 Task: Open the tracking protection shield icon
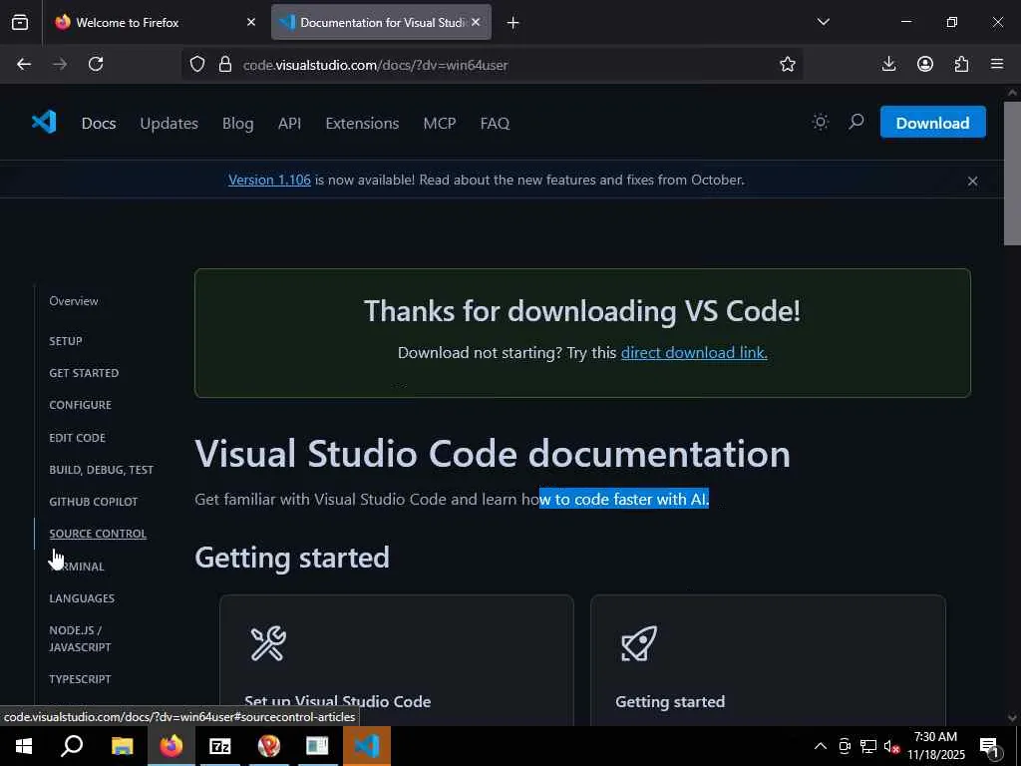pos(197,64)
